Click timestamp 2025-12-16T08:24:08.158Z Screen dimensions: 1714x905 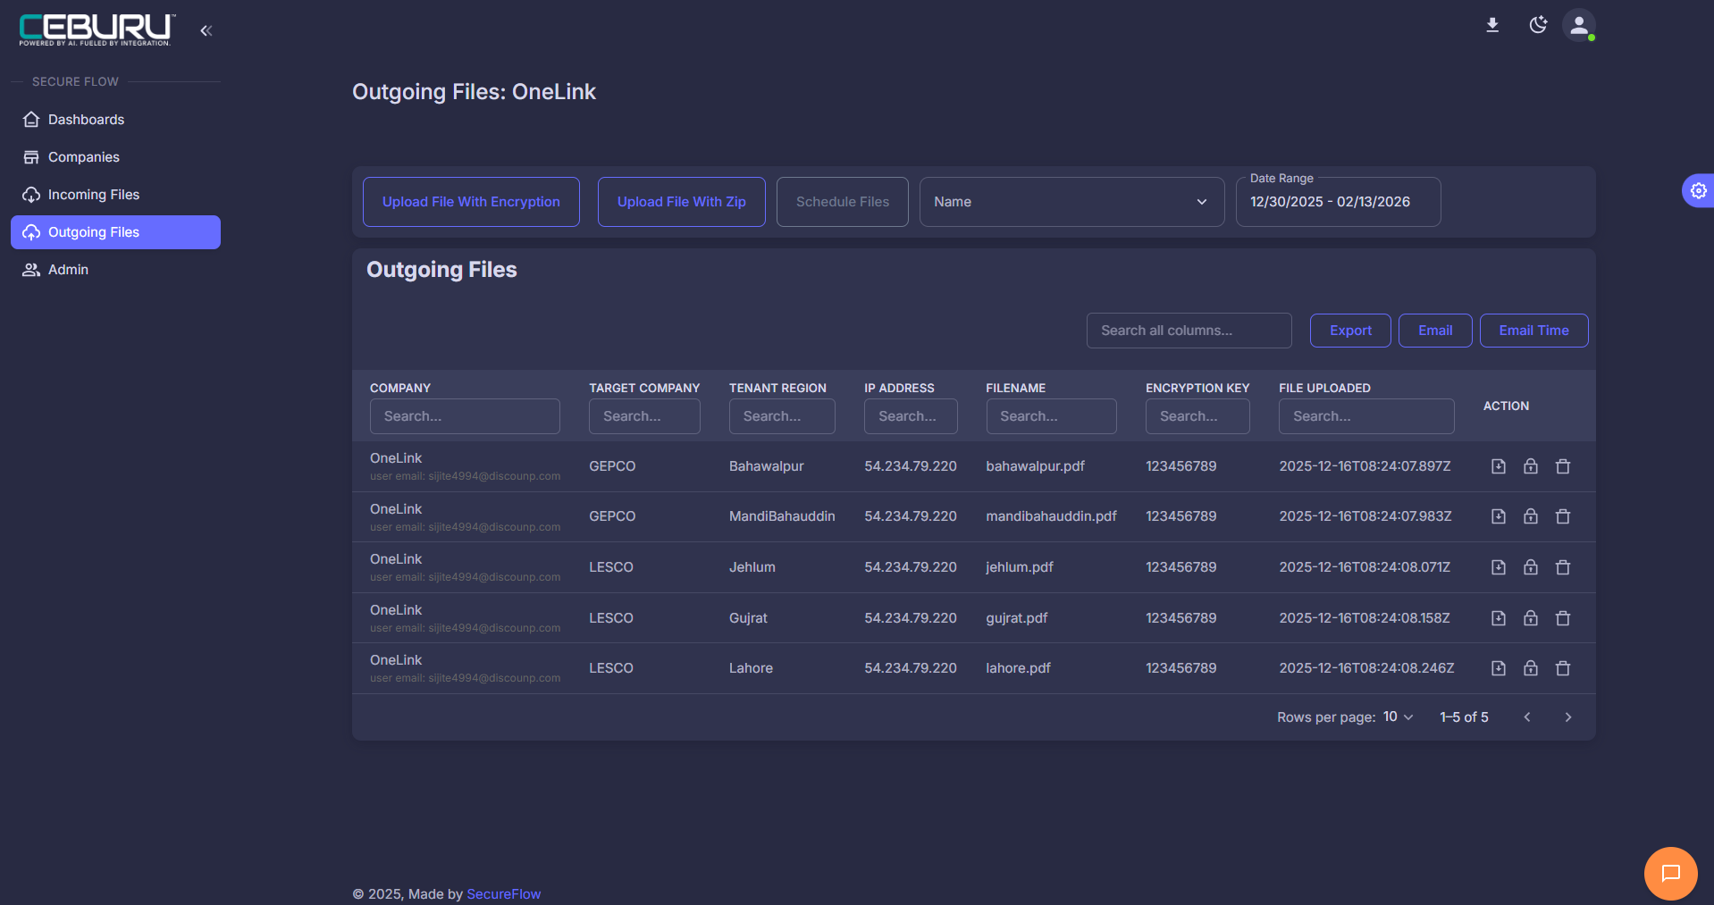click(1364, 618)
